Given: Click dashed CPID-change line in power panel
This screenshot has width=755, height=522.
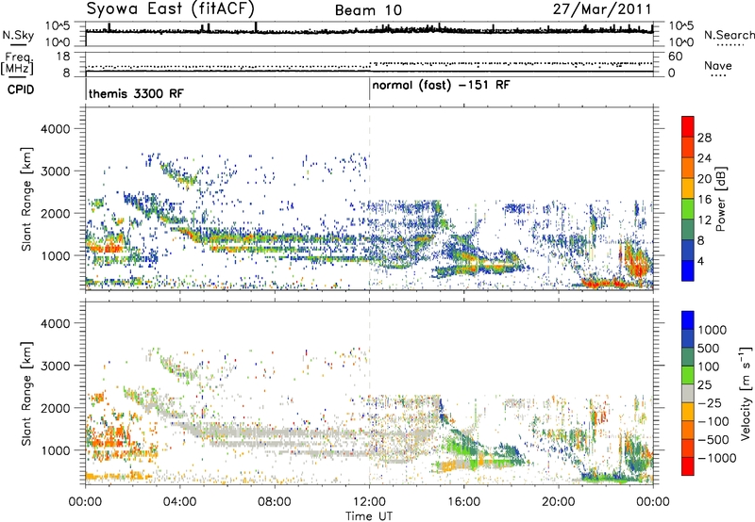Looking at the screenshot, I should [x=370, y=199].
